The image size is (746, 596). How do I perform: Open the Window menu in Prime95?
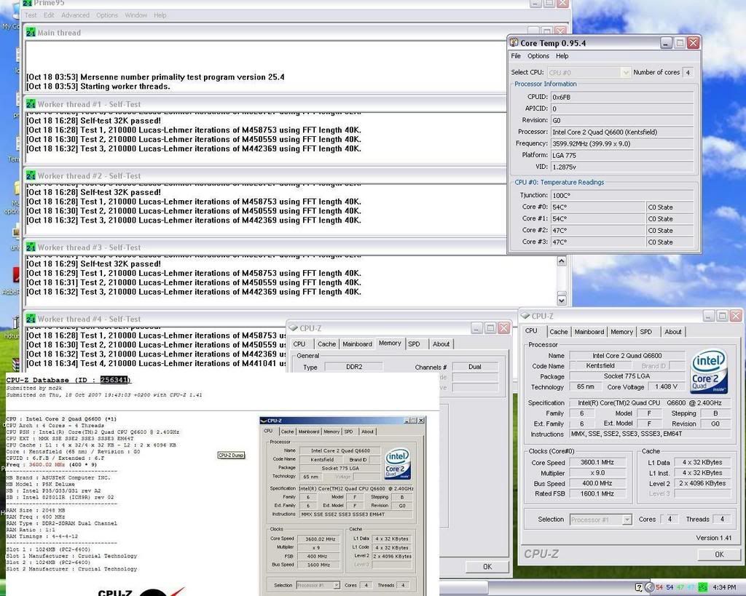pyautogui.click(x=136, y=15)
